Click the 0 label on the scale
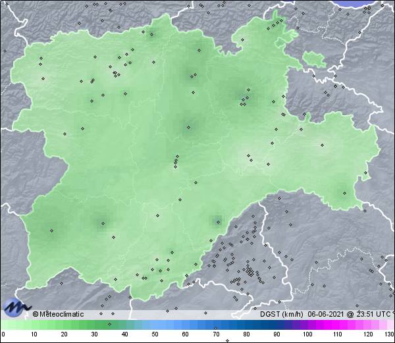This screenshot has height=343, width=395. coord(3,334)
